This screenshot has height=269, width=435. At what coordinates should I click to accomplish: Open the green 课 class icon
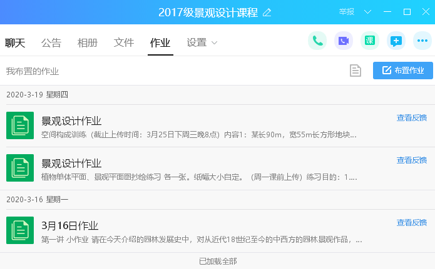tap(370, 41)
